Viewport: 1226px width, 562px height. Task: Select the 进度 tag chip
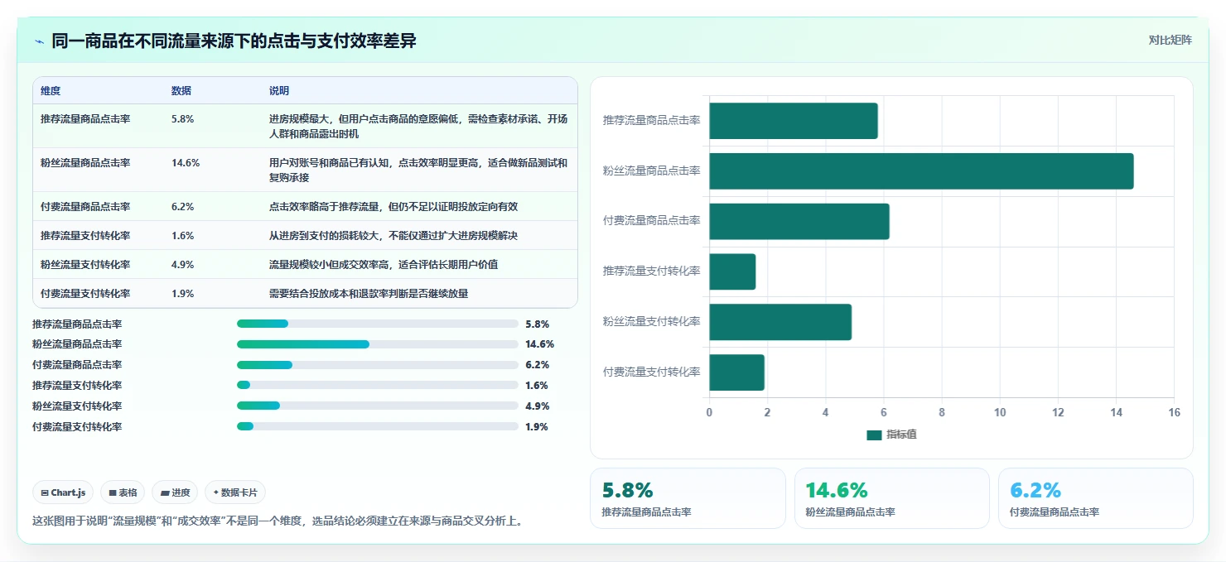176,492
